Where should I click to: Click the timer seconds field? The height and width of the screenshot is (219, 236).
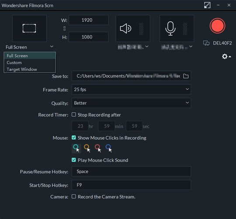[134, 126]
